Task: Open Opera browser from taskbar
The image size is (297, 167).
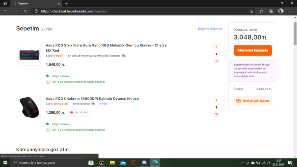Action: coord(134,163)
